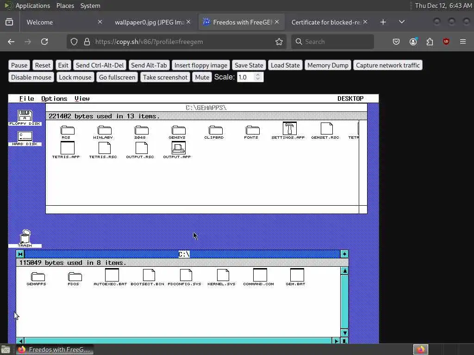Open the GEM View menu

pyautogui.click(x=82, y=99)
